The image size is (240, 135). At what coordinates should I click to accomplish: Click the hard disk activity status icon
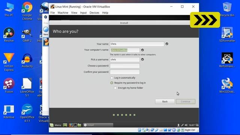(139, 130)
